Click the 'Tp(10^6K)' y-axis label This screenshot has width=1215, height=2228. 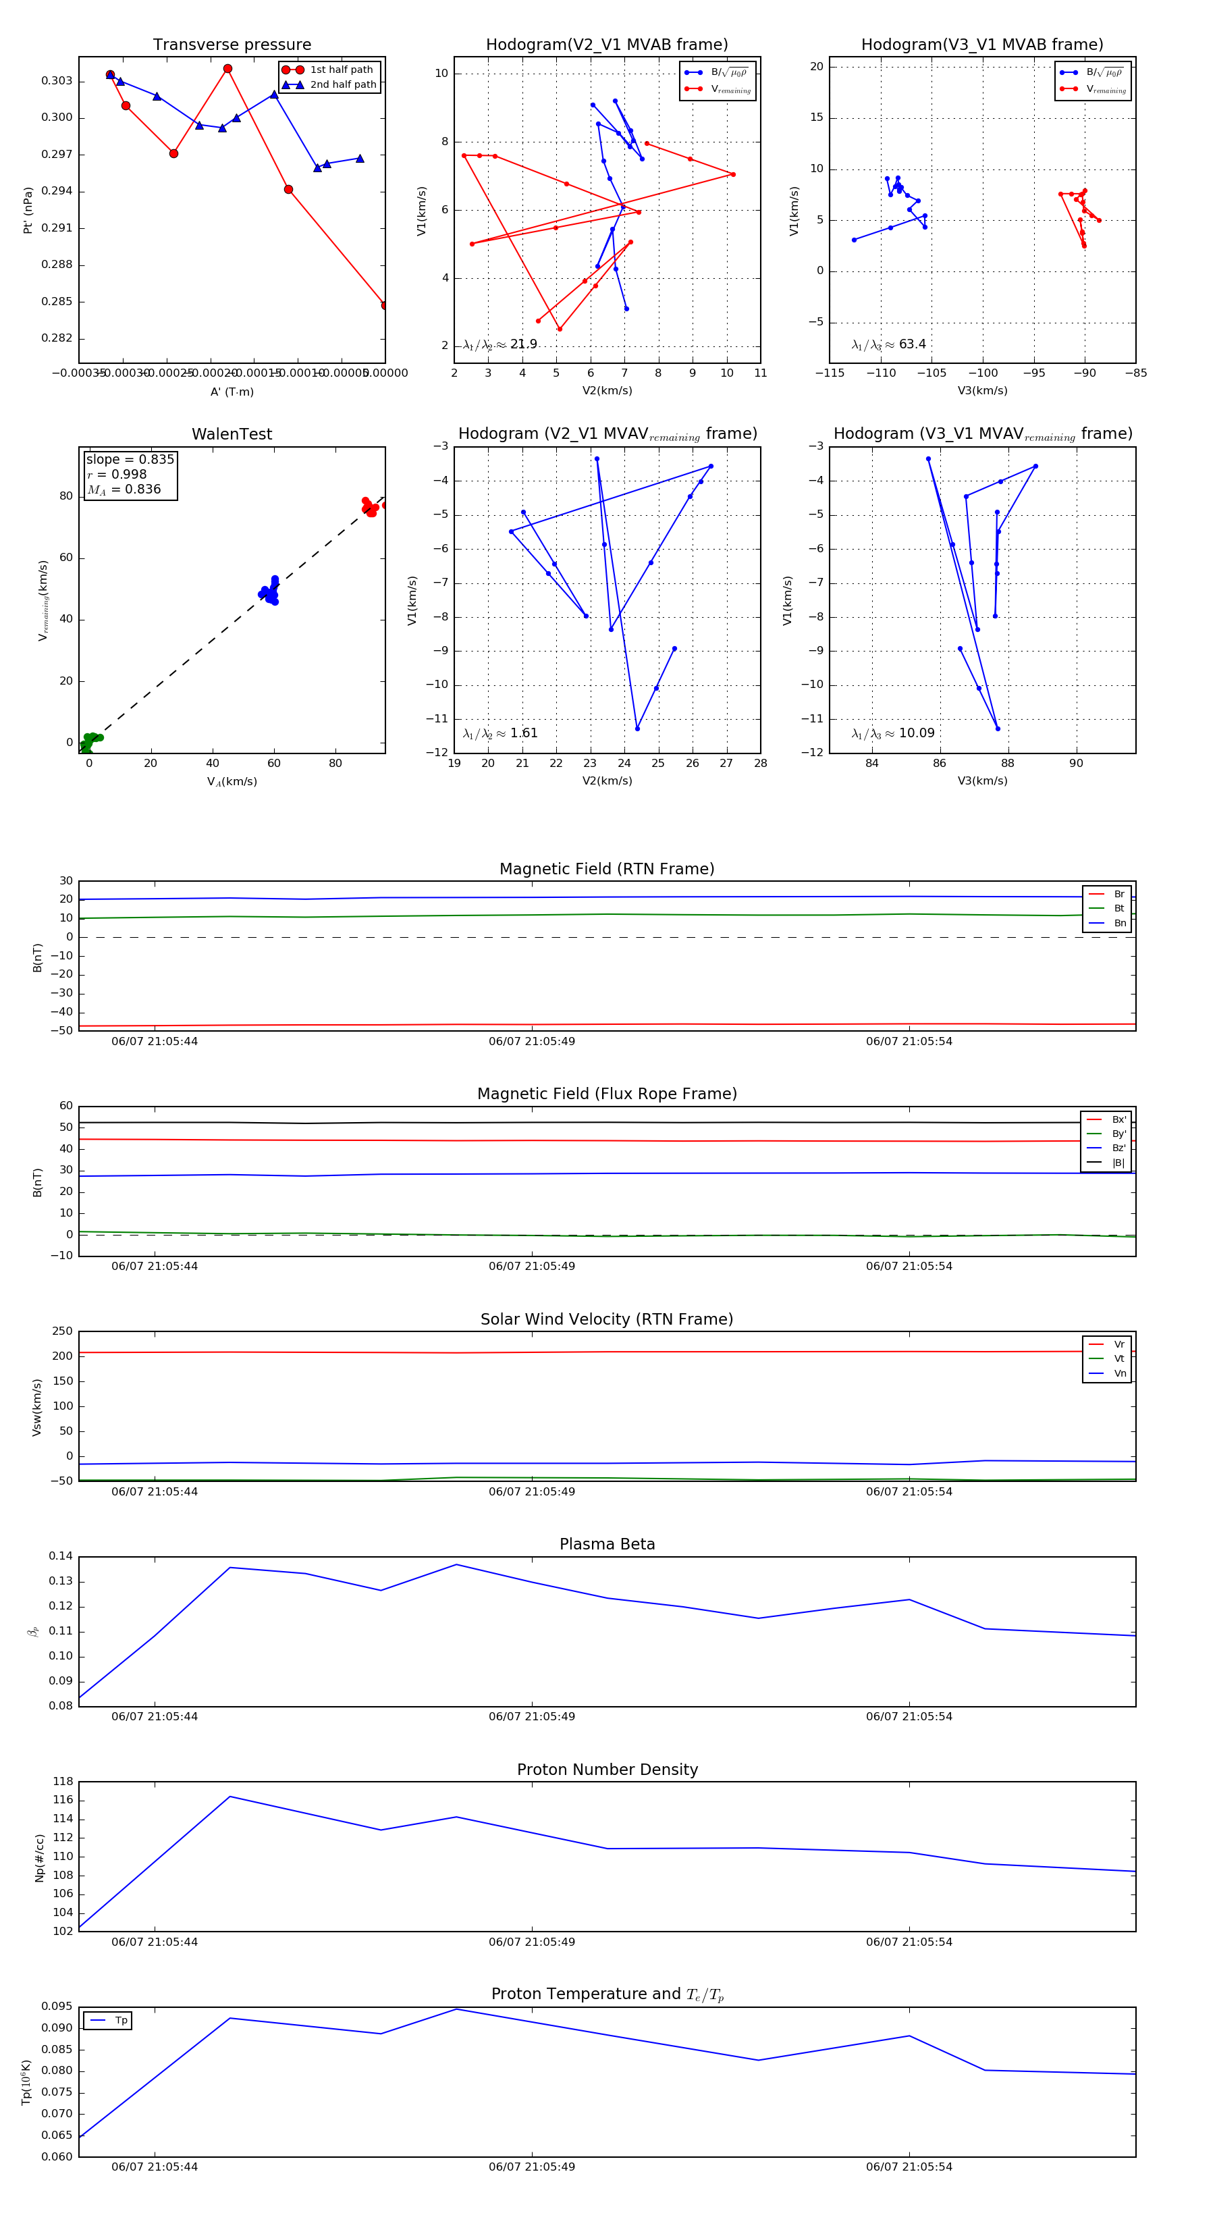[27, 2082]
